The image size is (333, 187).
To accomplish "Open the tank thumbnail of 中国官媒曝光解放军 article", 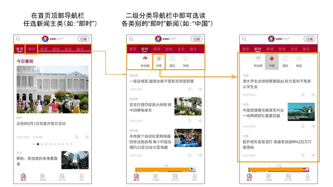I will pyautogui.click(x=301, y=112).
